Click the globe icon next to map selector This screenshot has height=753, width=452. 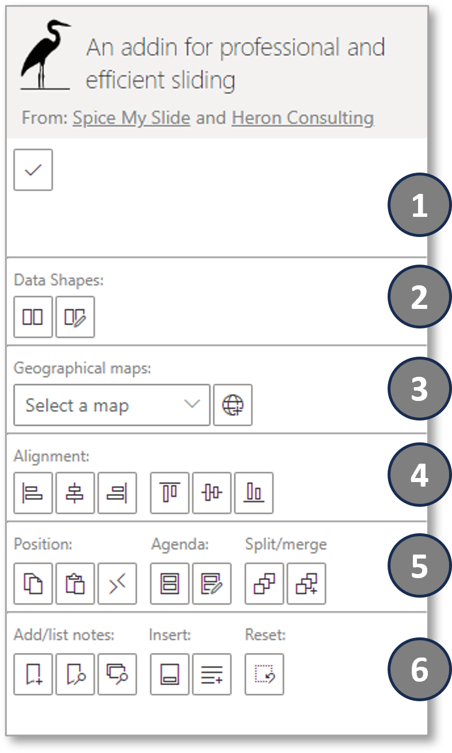[233, 405]
